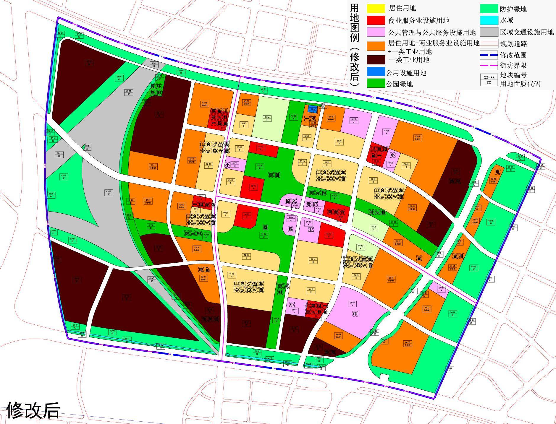Click the gas station icon near parcel 03-37
Screen dimensions: 556x424
[419, 258]
